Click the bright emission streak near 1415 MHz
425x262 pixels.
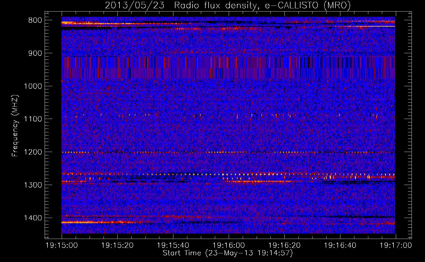pos(106,222)
